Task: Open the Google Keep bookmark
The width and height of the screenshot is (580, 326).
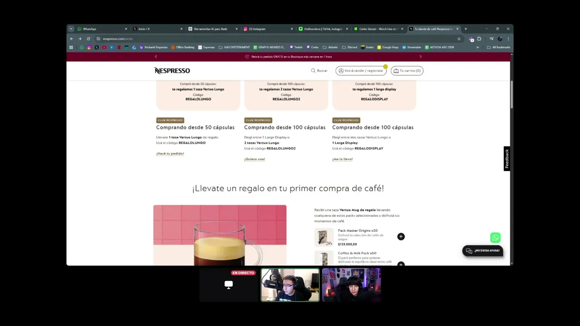Action: point(387,47)
